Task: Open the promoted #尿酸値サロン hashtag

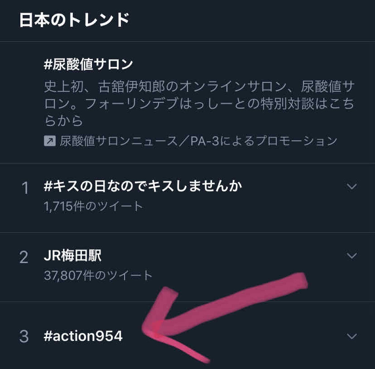Action: point(88,65)
